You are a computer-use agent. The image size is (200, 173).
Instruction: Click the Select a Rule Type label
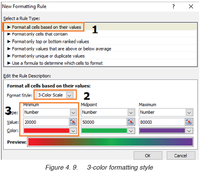click(x=22, y=18)
